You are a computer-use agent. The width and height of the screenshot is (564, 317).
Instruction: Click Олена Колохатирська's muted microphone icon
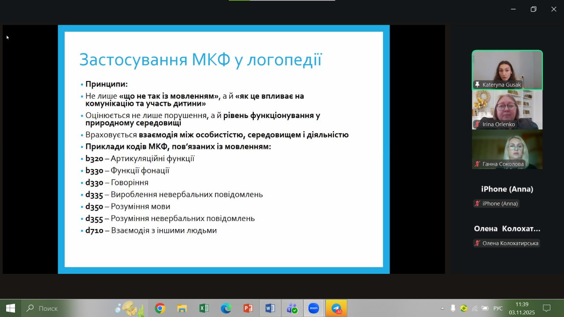tap(477, 243)
